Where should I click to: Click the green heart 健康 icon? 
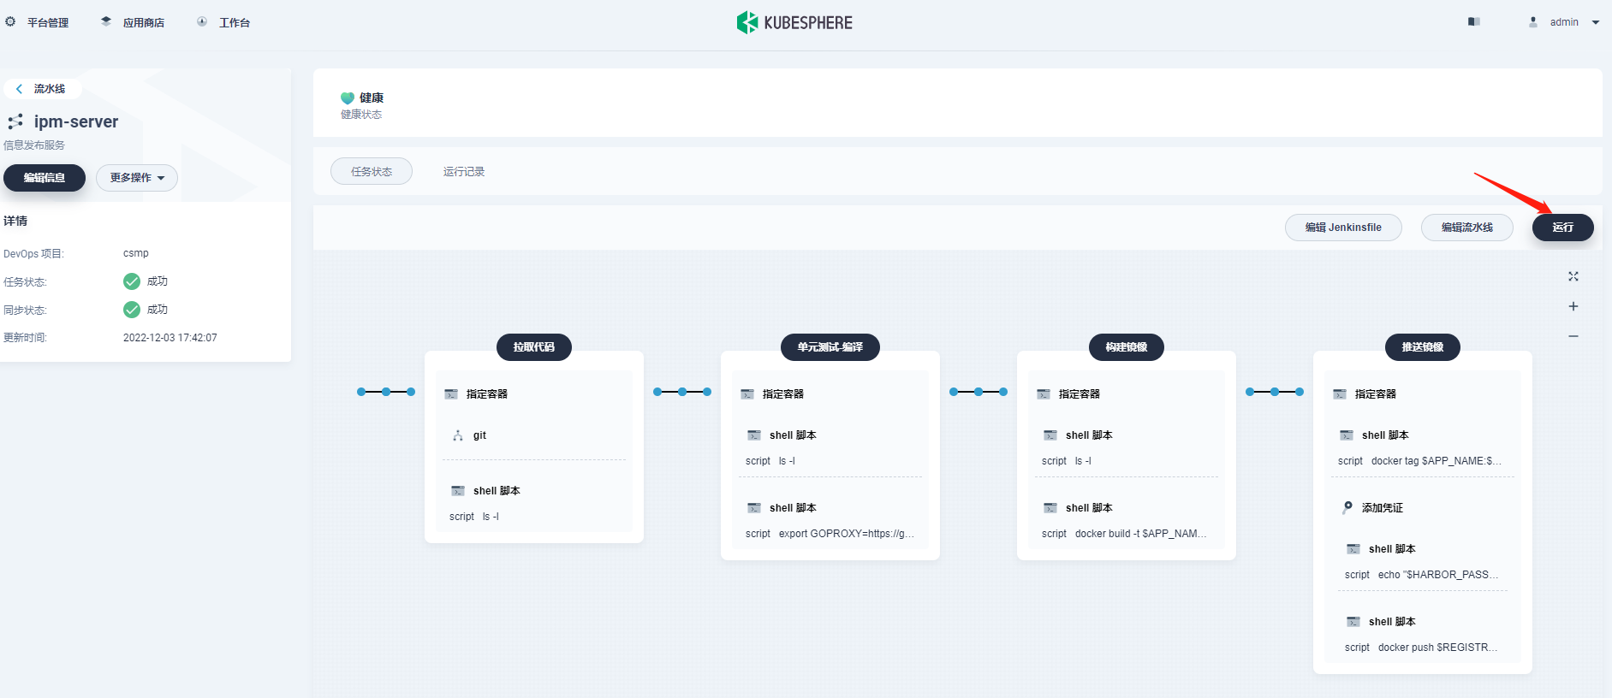[348, 98]
